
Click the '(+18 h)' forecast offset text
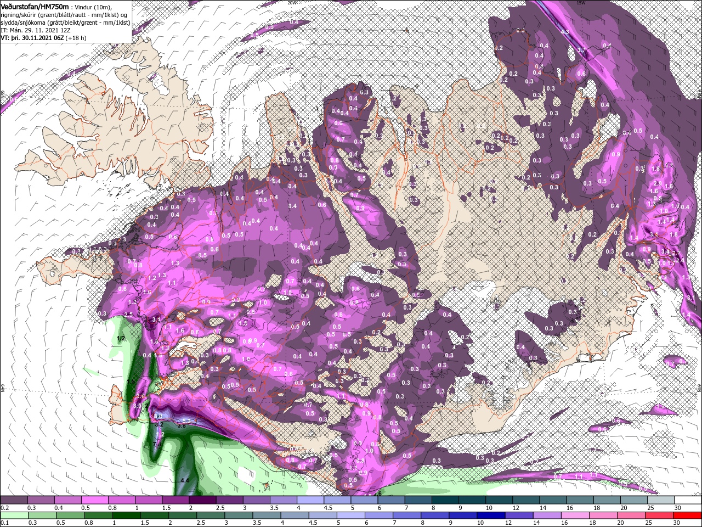click(x=77, y=38)
